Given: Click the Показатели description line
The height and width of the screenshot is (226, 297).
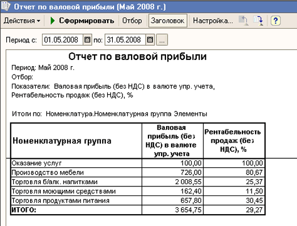Looking at the screenshot, I should (113, 90).
